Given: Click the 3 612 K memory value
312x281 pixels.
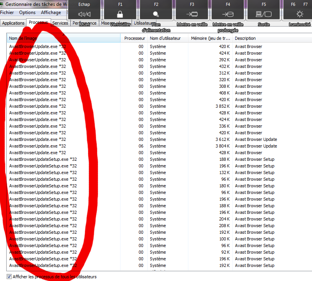Looking at the screenshot, I should click(222, 139).
